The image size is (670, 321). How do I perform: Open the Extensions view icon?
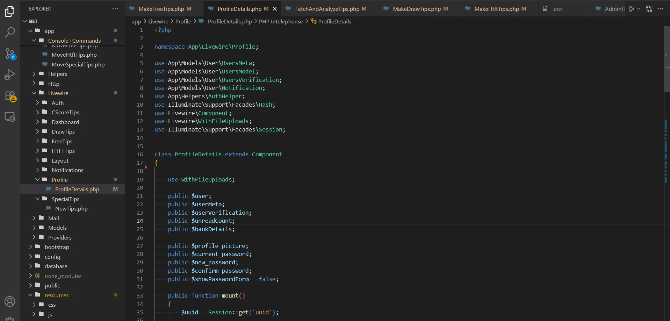point(10,96)
